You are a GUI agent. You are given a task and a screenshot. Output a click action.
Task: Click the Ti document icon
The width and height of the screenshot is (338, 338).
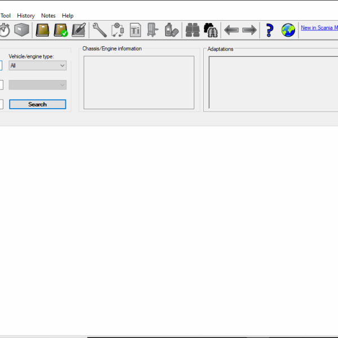pos(136,30)
